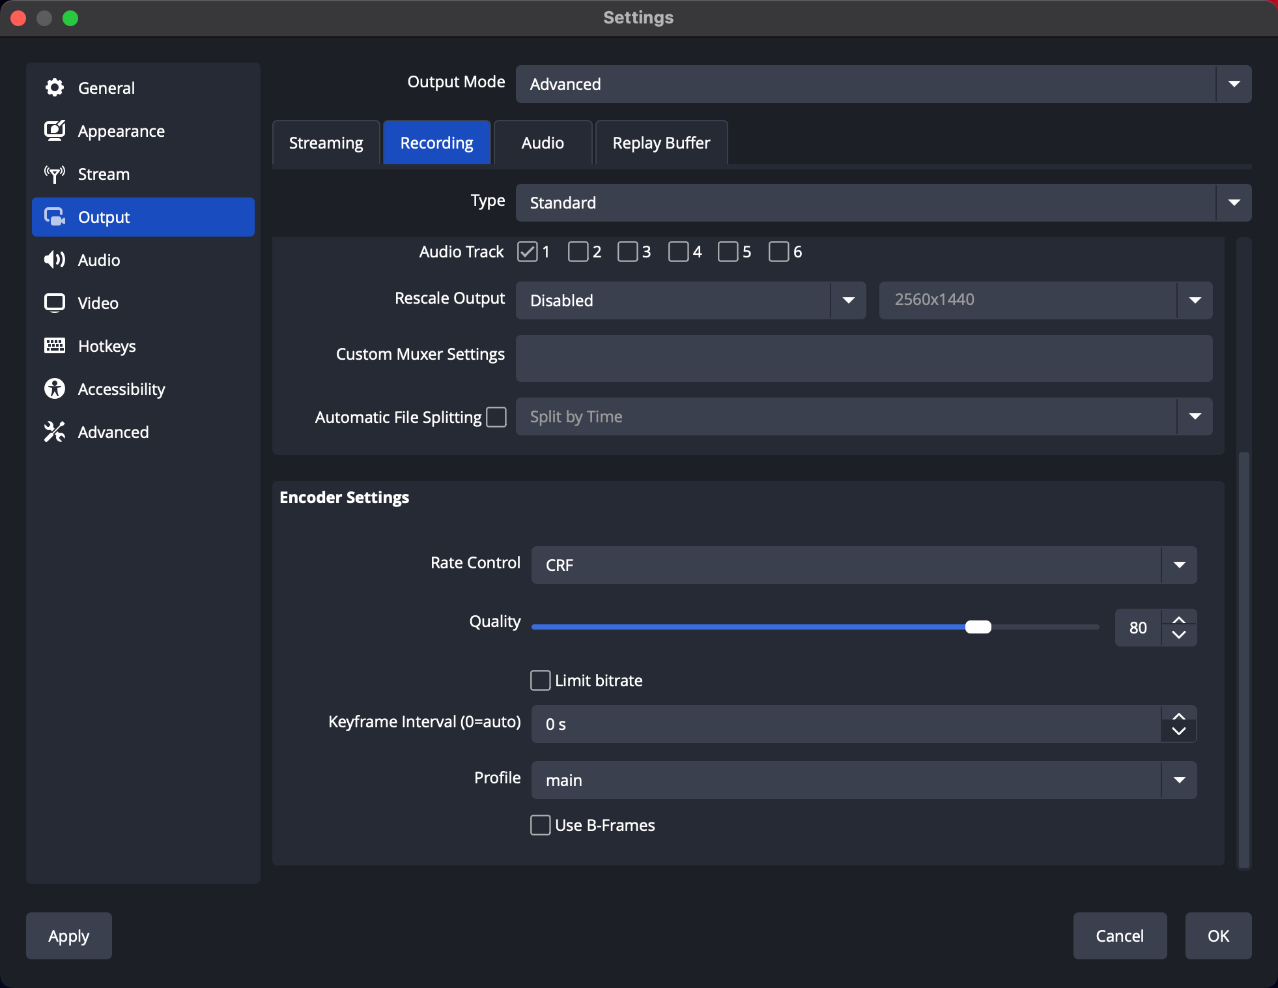Open Hotkeys via keyboard icon

[x=55, y=345]
